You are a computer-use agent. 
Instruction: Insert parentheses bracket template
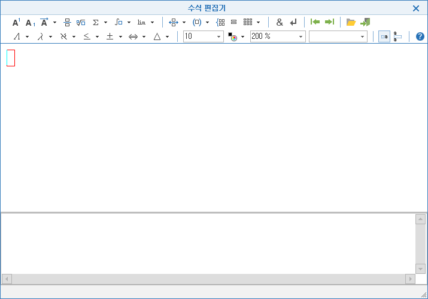coord(197,22)
